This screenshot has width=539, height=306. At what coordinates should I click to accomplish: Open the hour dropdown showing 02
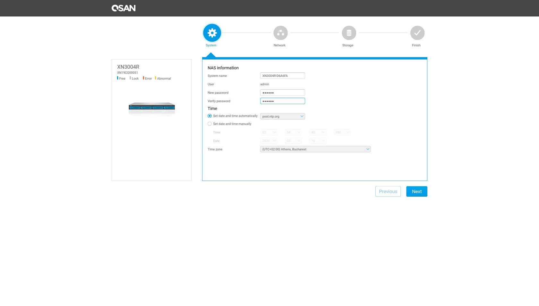[x=269, y=132]
